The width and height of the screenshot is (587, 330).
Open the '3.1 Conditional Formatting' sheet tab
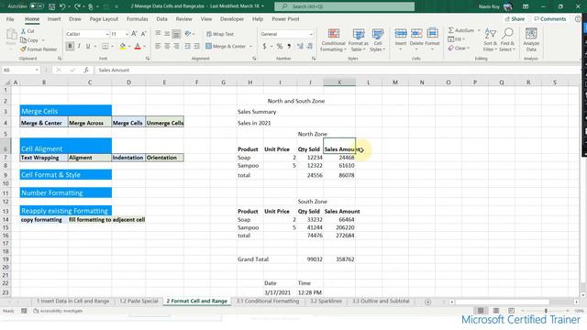point(268,302)
